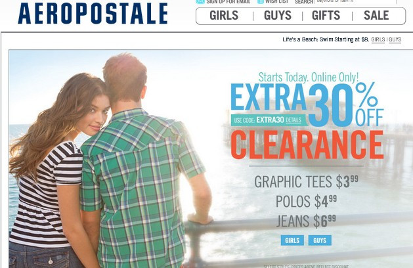Open the Wish List link

point(276,1)
